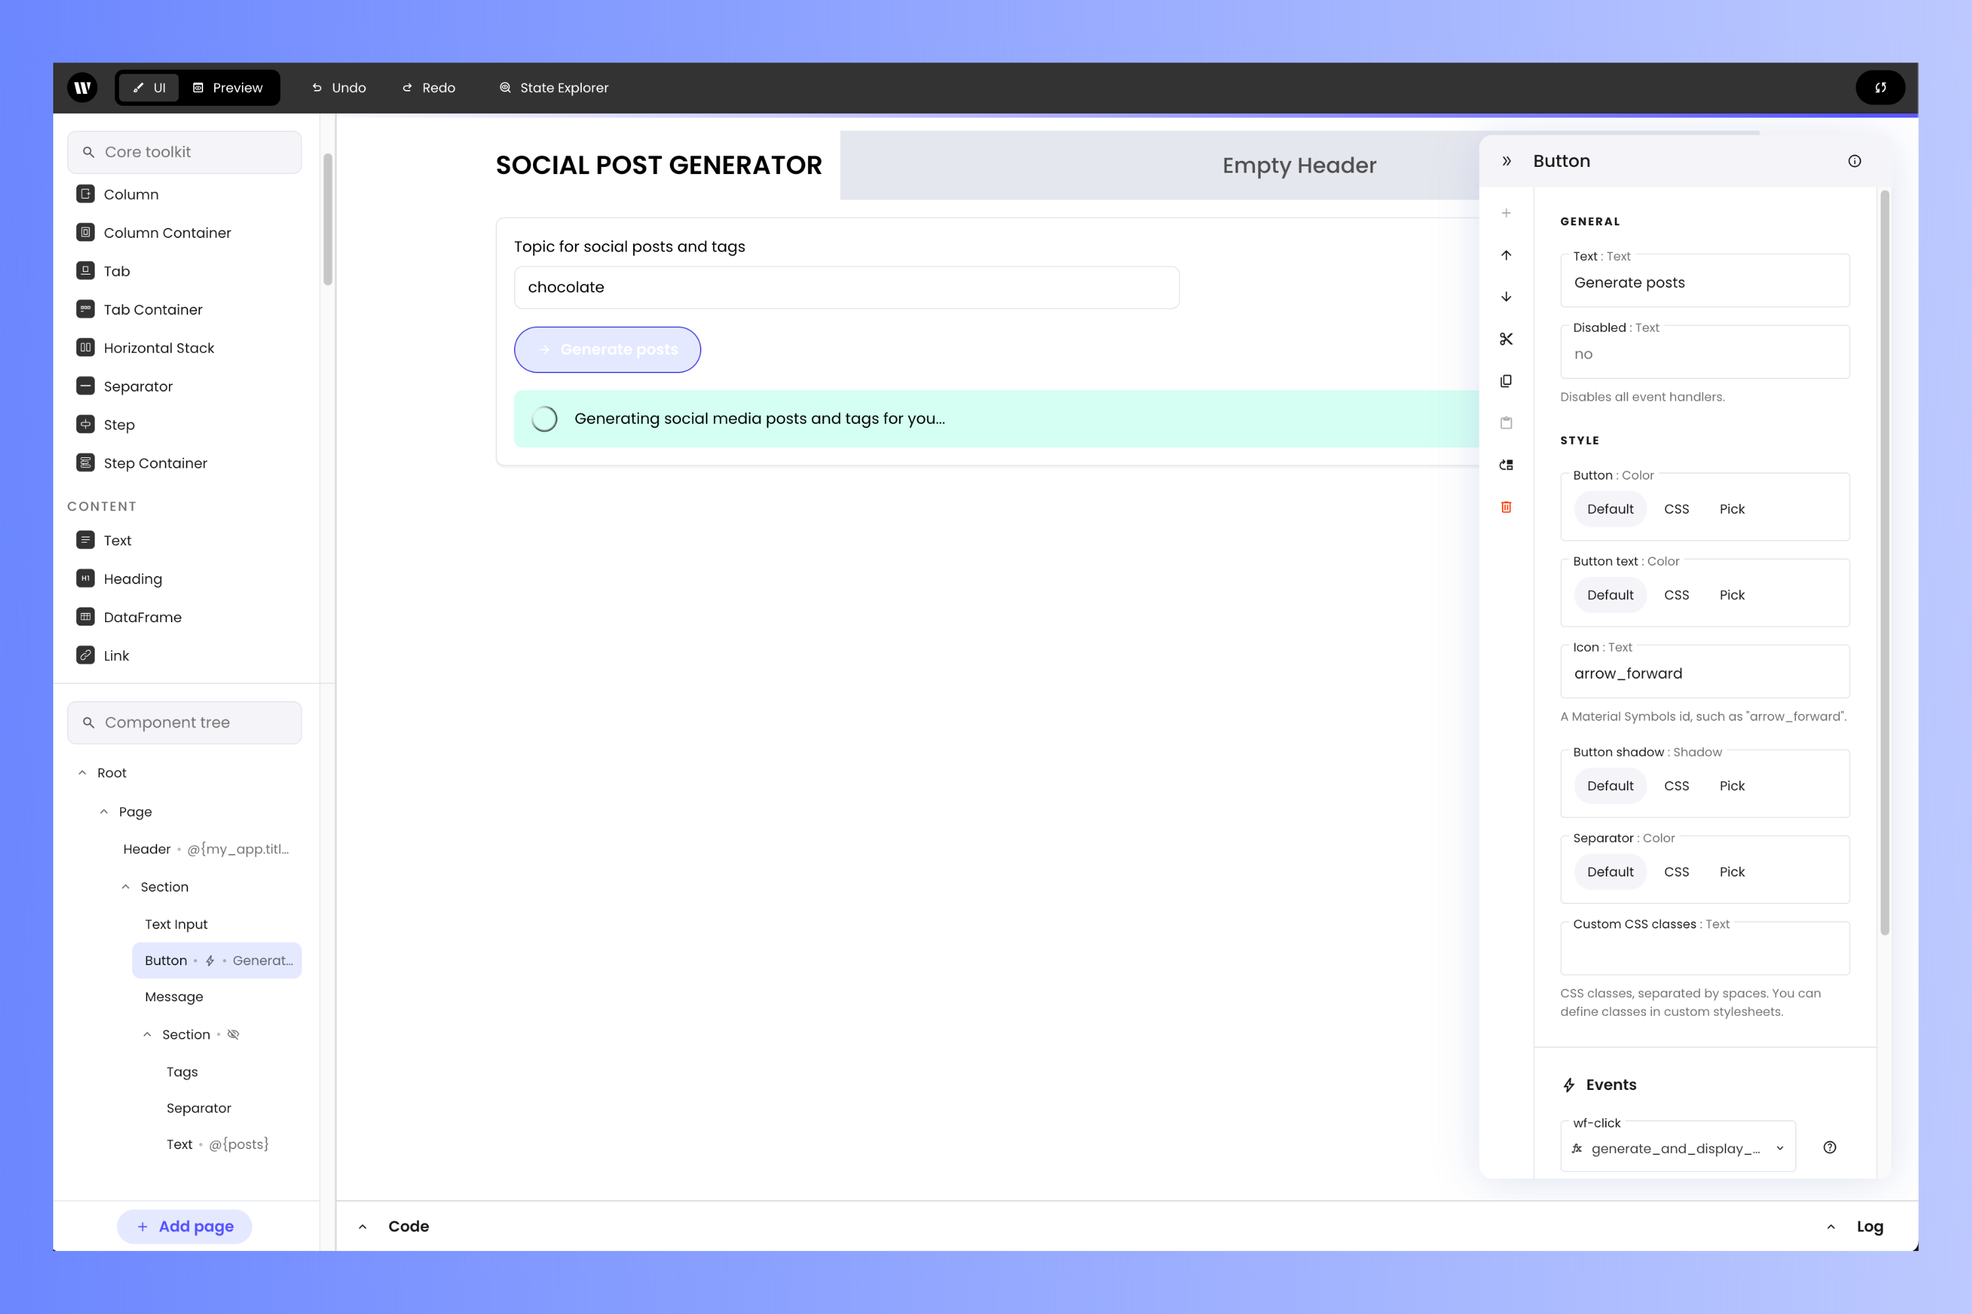Open the wf-click handler dropdown
1972x1314 pixels.
1678,1148
